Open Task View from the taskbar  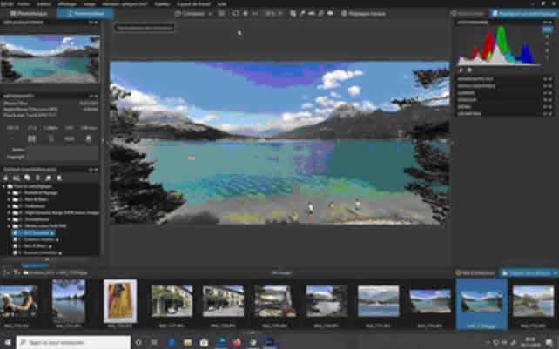click(x=154, y=342)
